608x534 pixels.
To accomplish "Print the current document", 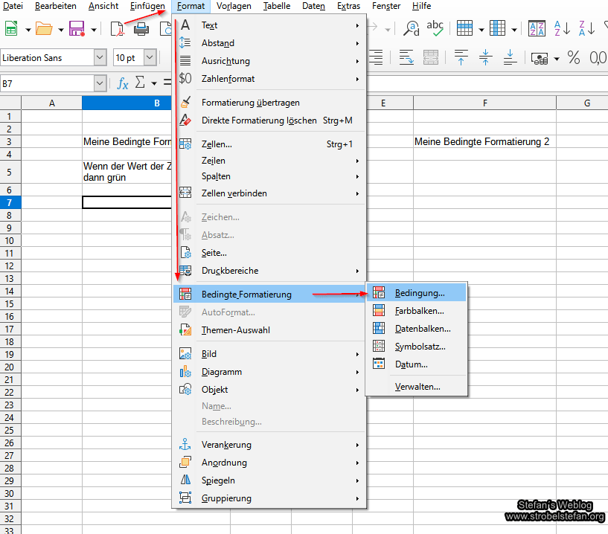I will pyautogui.click(x=139, y=28).
